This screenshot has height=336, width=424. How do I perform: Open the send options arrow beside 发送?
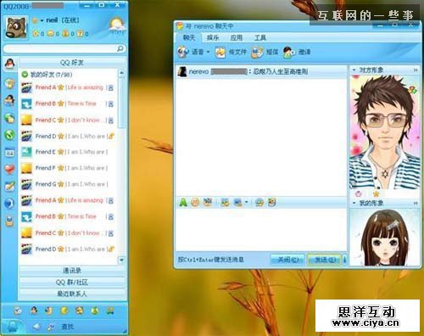[344, 260]
